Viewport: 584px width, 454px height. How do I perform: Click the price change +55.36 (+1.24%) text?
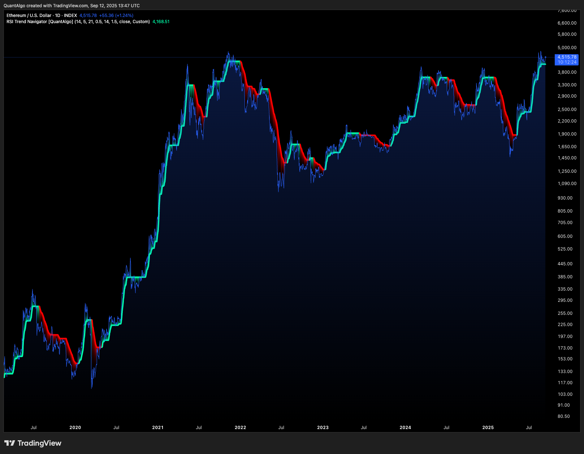click(116, 16)
